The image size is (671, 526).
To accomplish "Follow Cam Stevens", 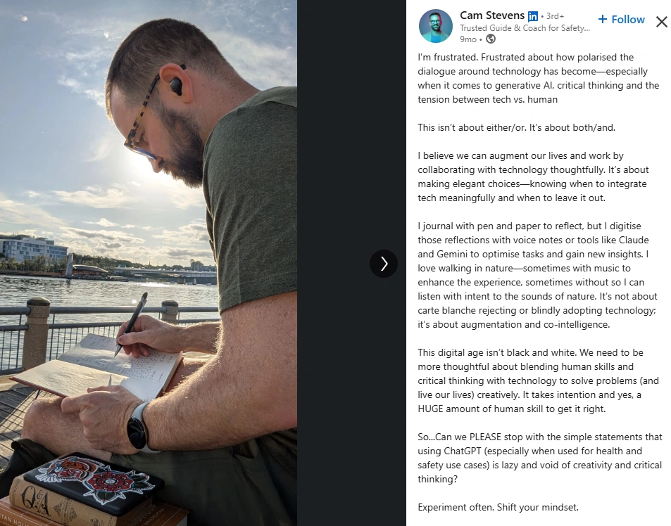I will (x=621, y=19).
